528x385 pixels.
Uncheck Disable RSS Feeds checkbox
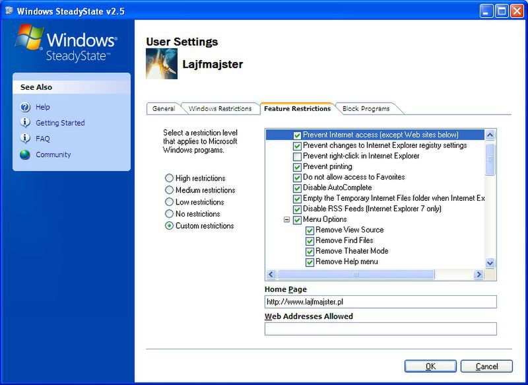297,209
